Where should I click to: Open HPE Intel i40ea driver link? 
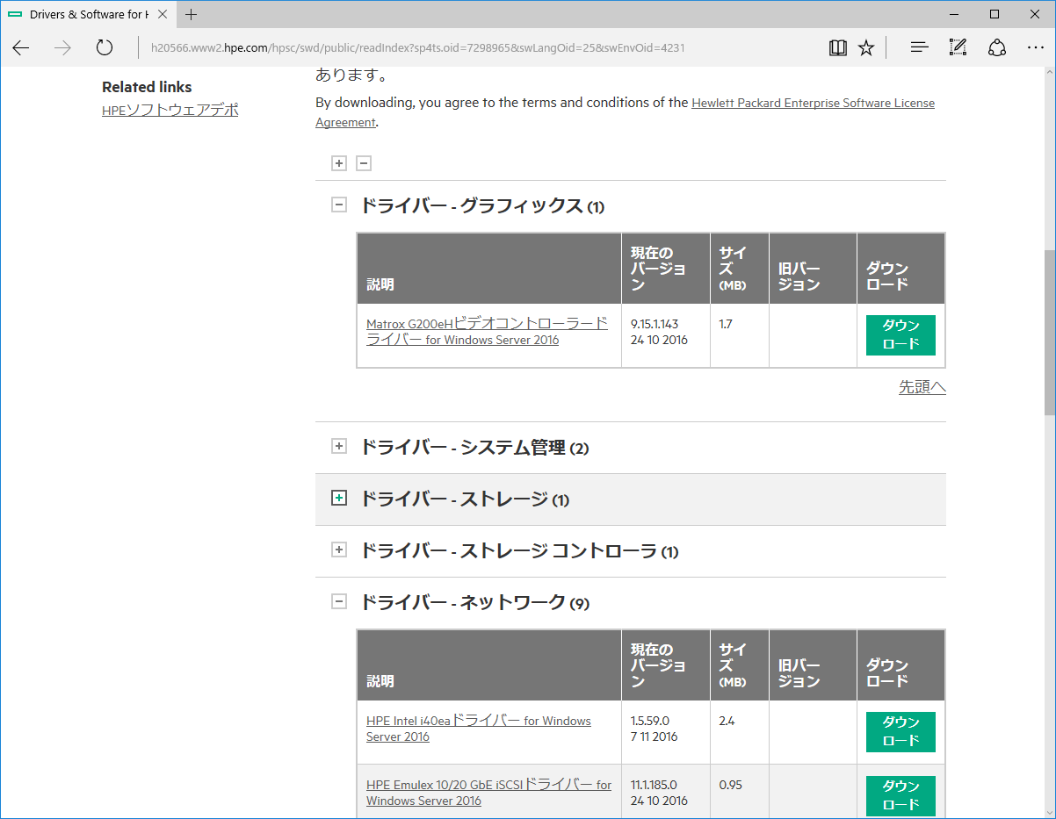click(479, 729)
